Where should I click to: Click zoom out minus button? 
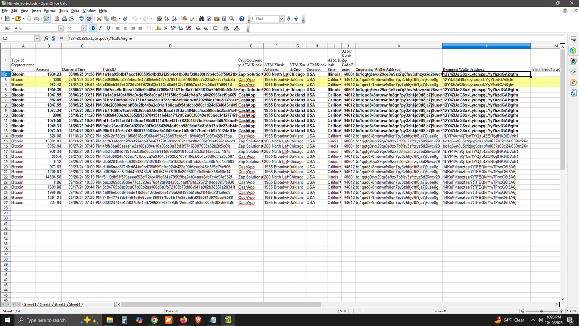[x=523, y=311]
